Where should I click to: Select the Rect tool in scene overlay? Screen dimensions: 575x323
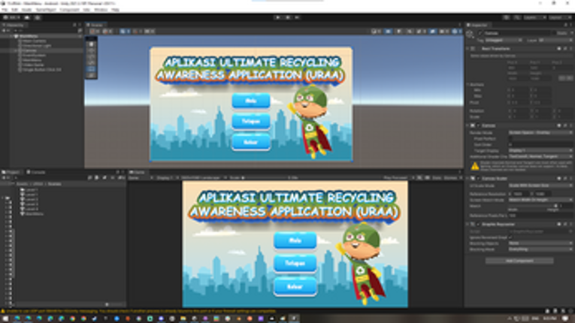[x=91, y=69]
